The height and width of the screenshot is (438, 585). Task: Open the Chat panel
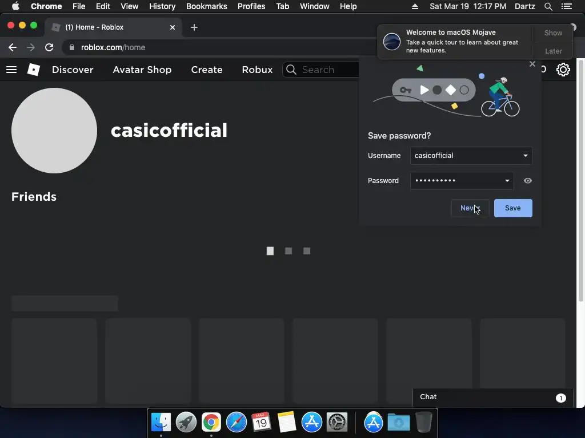(492, 397)
